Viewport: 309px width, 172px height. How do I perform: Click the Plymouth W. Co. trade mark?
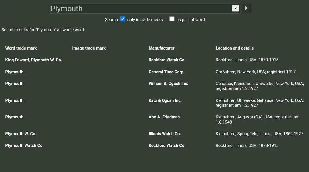21,134
